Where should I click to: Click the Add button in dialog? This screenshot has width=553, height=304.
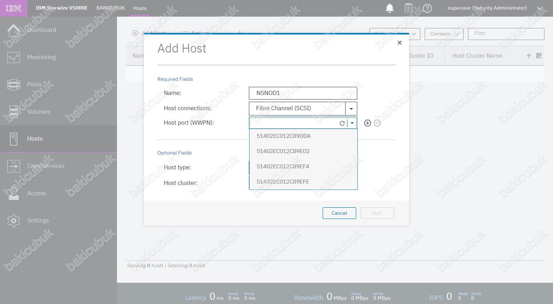377,213
